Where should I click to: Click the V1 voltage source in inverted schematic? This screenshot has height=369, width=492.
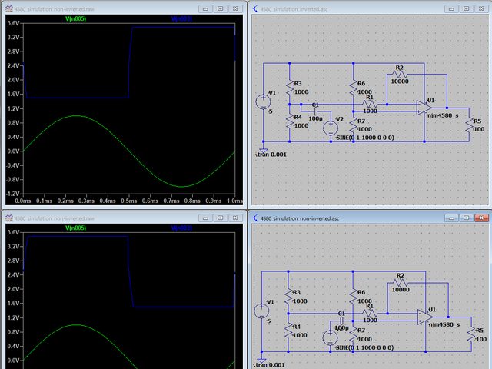tap(263, 102)
